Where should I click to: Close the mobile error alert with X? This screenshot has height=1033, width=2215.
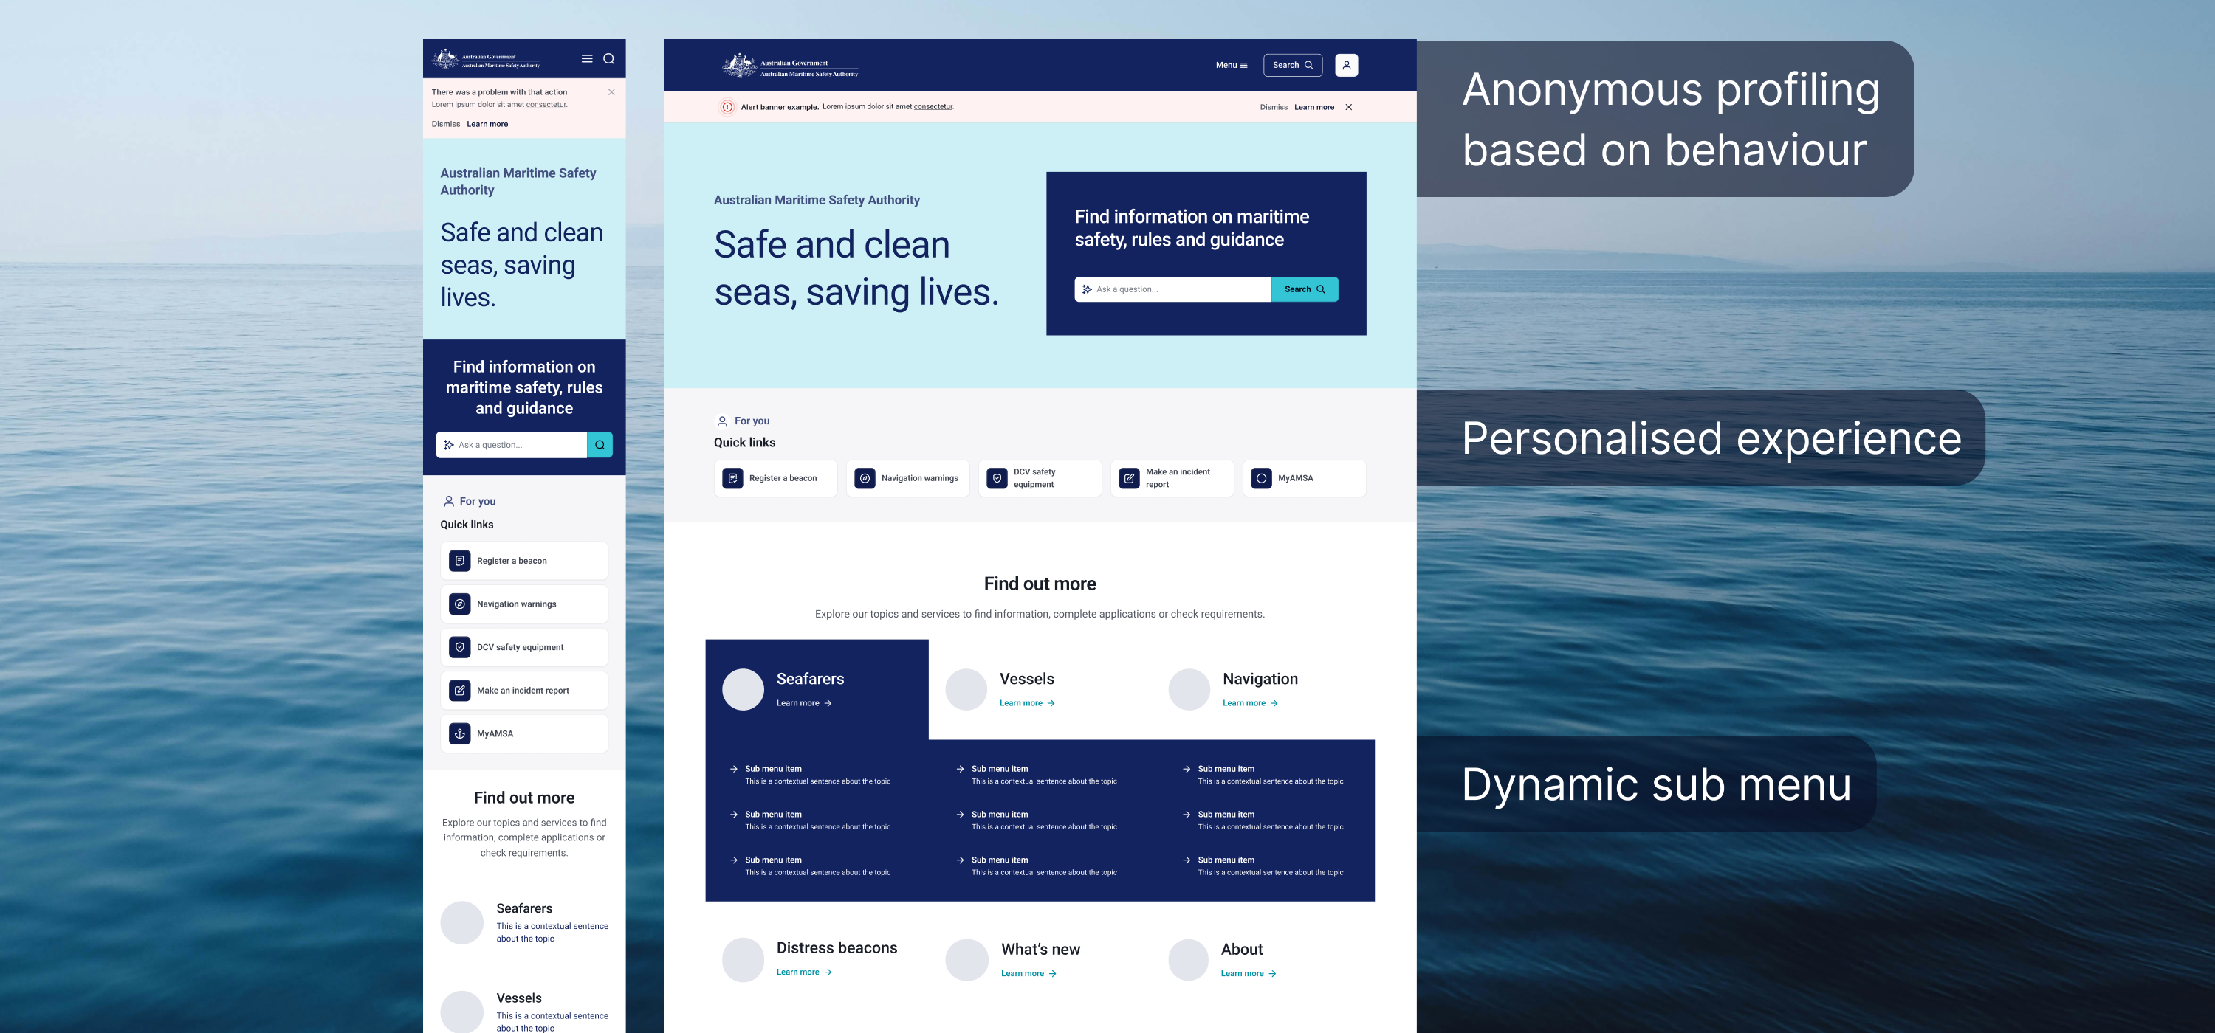click(x=611, y=92)
